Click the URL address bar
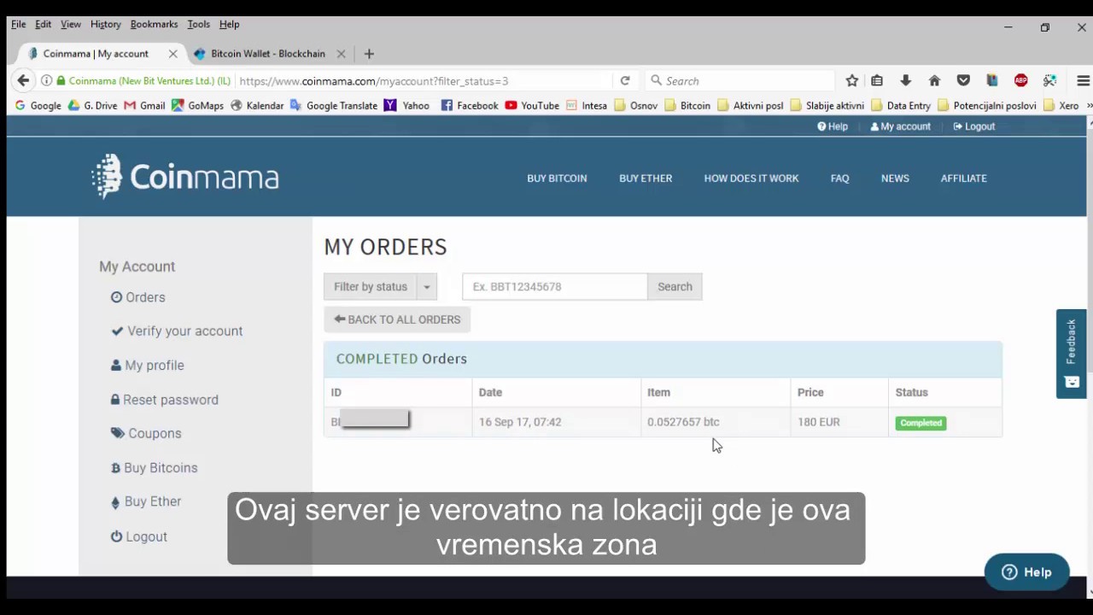This screenshot has width=1093, height=615. (424, 80)
